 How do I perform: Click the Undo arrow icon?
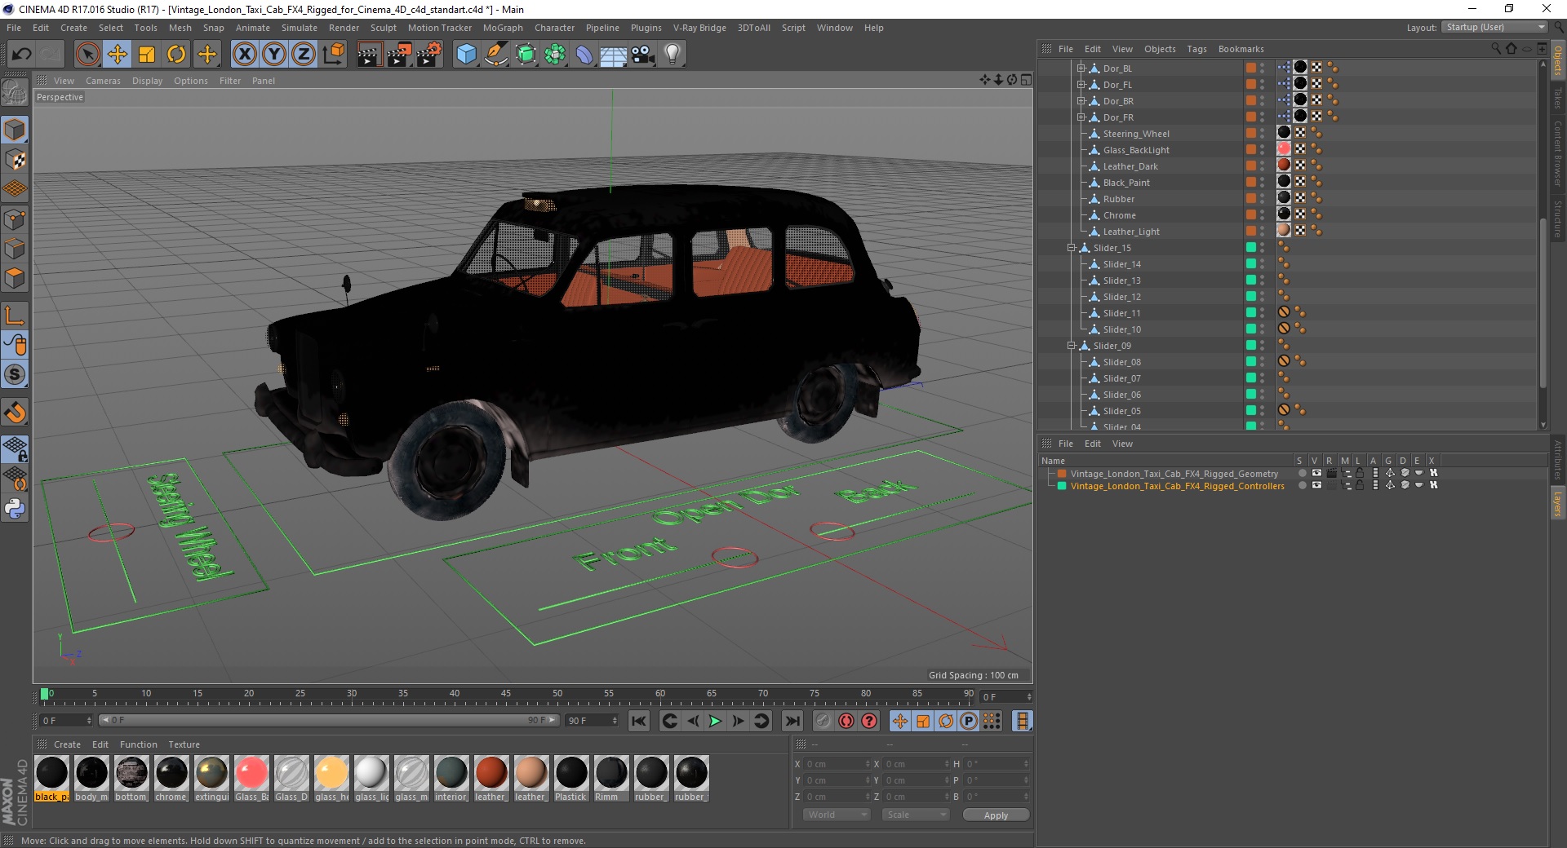[x=22, y=55]
